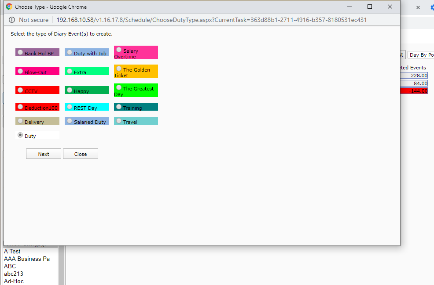
Task: Click the URL address bar text
Action: click(211, 20)
